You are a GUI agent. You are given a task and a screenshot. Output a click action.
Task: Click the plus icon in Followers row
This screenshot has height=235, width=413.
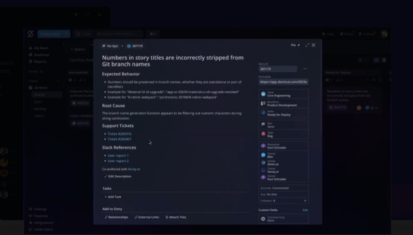[x=305, y=200]
